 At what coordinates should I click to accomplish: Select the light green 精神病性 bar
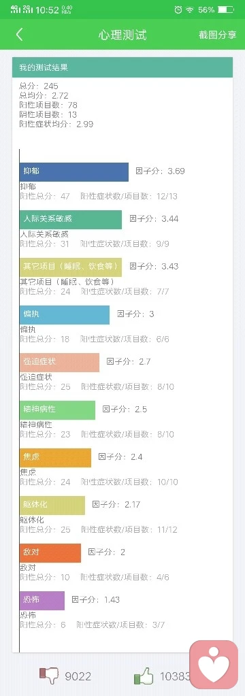(x=57, y=410)
